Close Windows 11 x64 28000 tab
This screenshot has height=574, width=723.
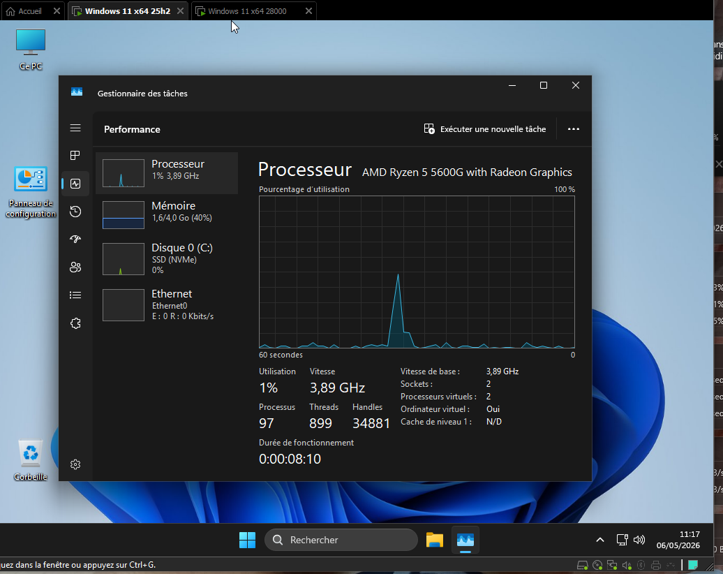(x=309, y=11)
